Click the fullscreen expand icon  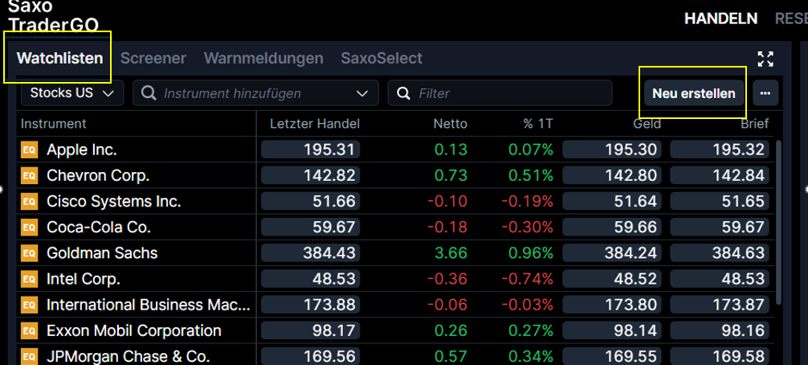point(765,59)
